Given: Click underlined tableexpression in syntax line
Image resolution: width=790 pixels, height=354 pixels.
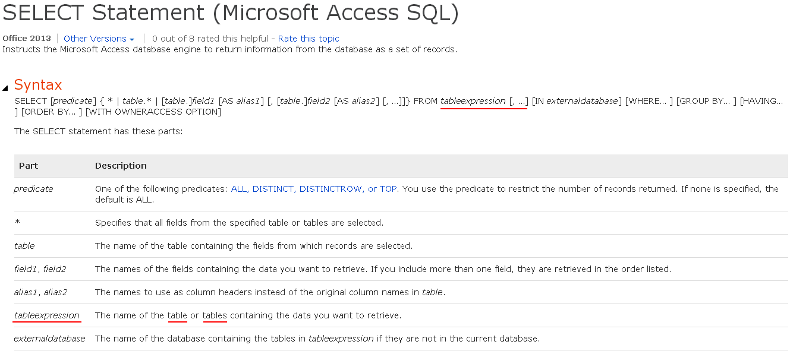Looking at the screenshot, I should 473,101.
